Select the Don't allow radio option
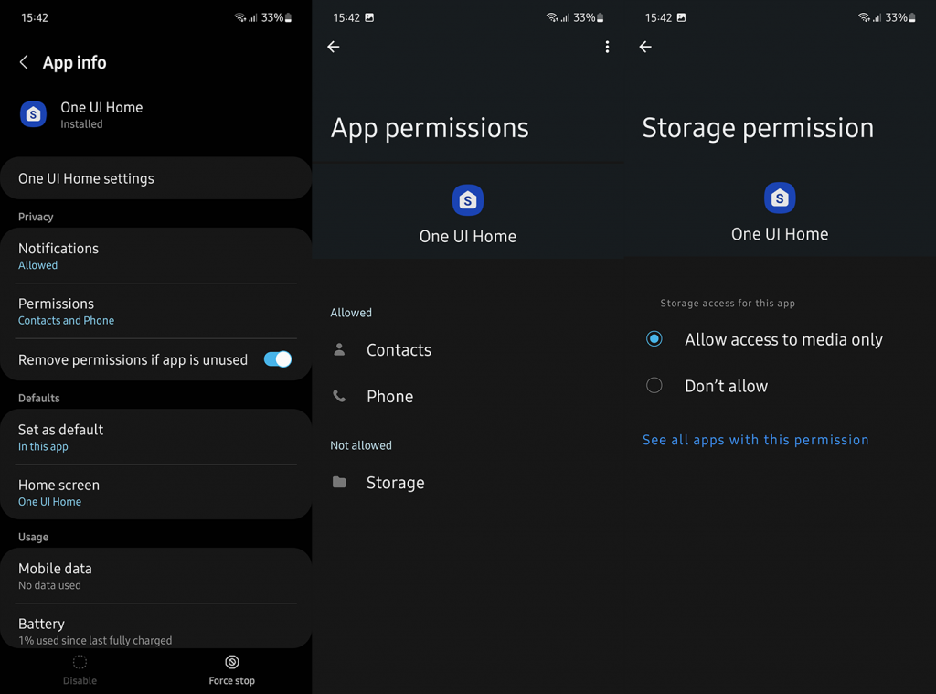The height and width of the screenshot is (694, 936). tap(654, 385)
